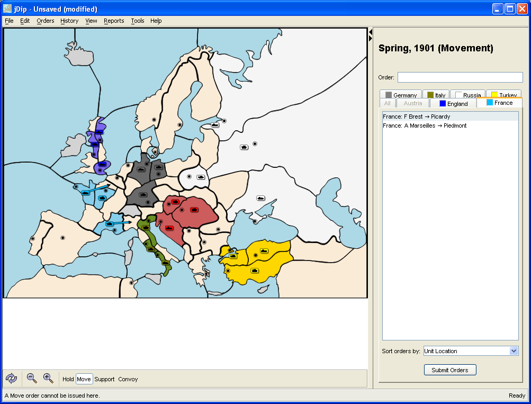Switch to the Turkey tab
The width and height of the screenshot is (531, 404).
tap(504, 94)
